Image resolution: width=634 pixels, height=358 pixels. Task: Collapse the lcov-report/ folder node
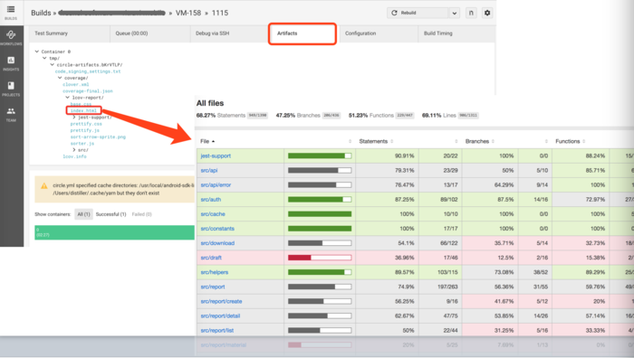click(x=68, y=98)
